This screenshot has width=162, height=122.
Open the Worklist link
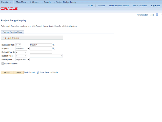click(x=101, y=6)
